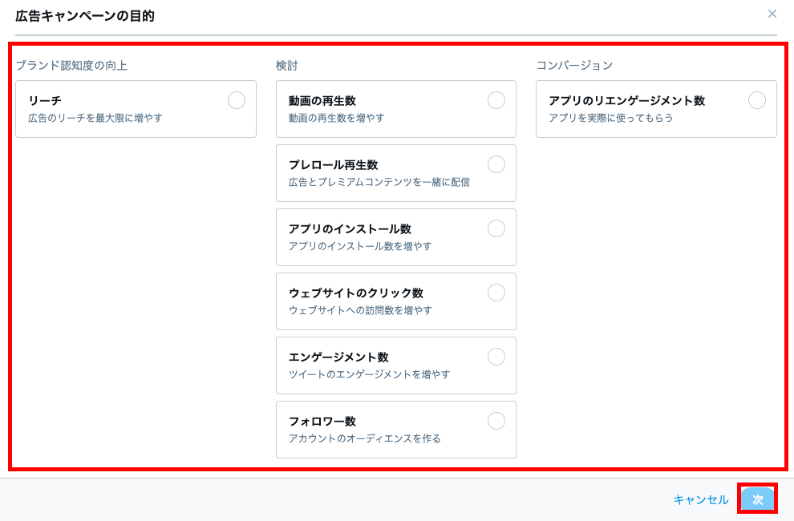Click the ウェブサイトのクリック数 card title
This screenshot has width=794, height=521.
(x=355, y=293)
